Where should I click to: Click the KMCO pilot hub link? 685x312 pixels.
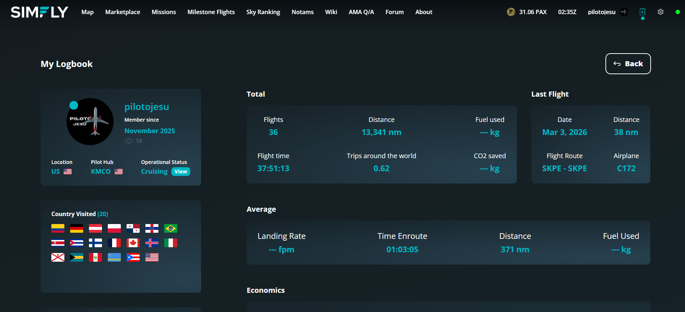coord(101,172)
